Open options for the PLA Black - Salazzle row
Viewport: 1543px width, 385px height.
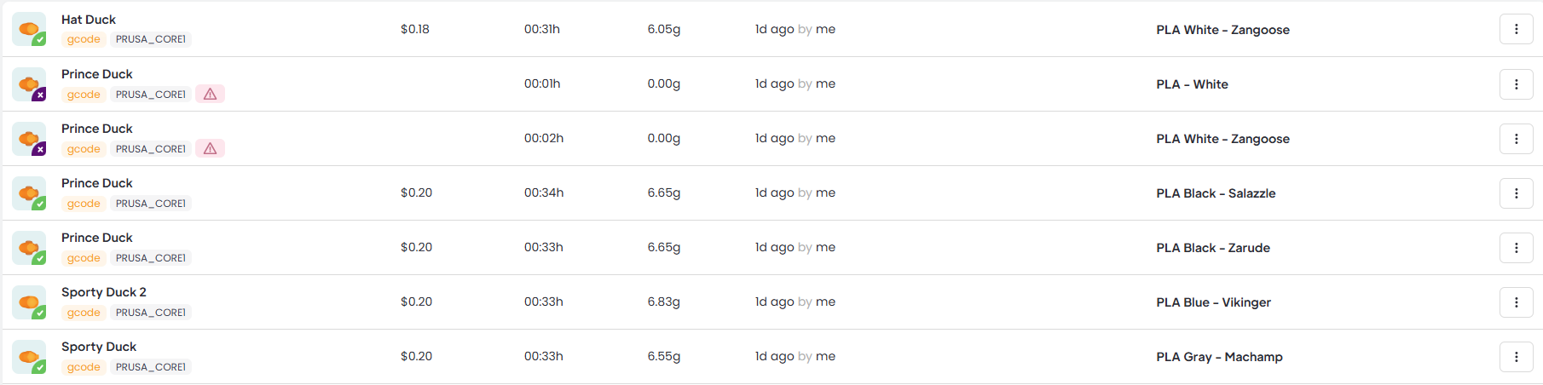1516,193
